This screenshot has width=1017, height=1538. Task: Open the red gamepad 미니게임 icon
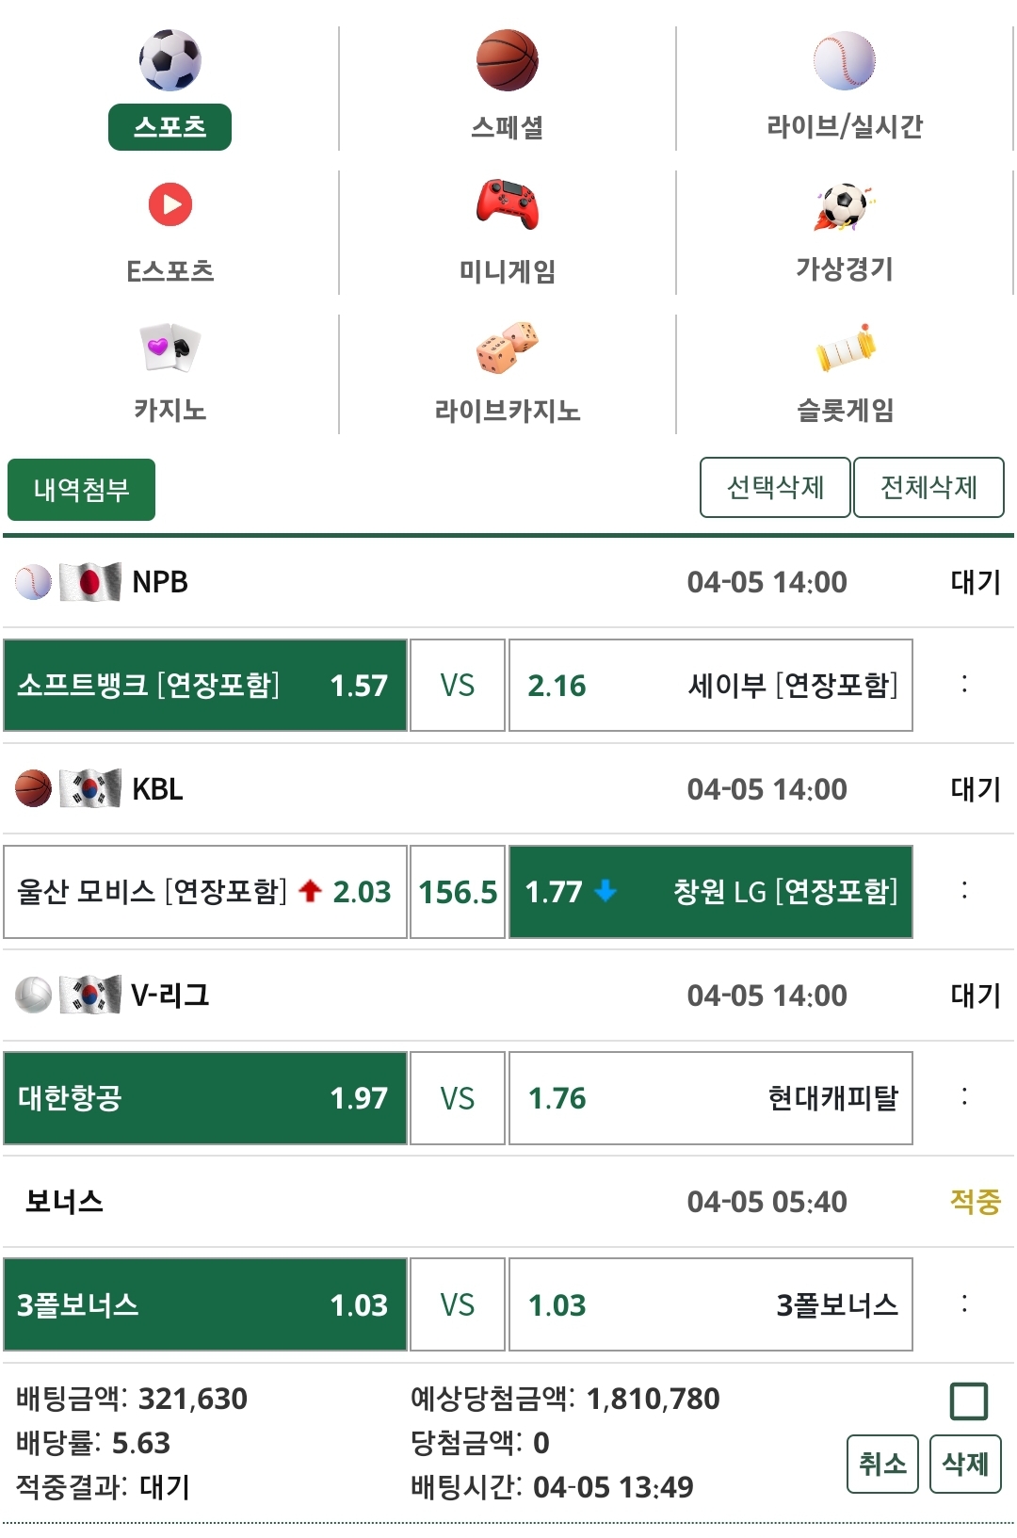pos(507,204)
